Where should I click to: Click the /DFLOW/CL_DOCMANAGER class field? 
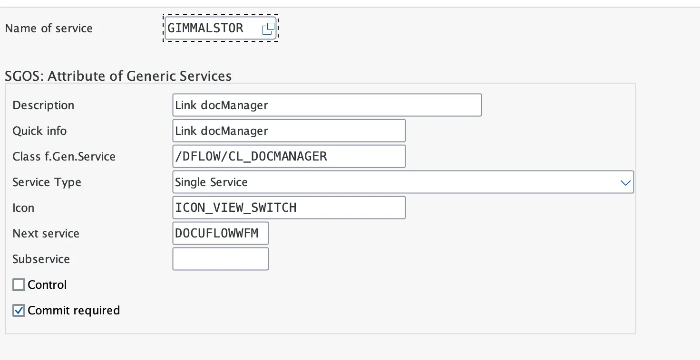click(289, 156)
